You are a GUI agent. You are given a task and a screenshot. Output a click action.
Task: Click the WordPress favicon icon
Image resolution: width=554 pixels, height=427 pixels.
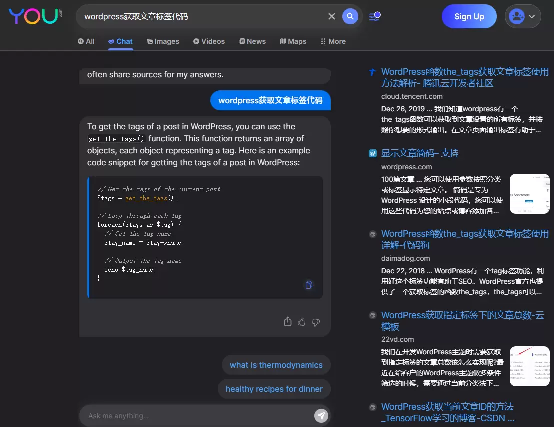(x=372, y=153)
